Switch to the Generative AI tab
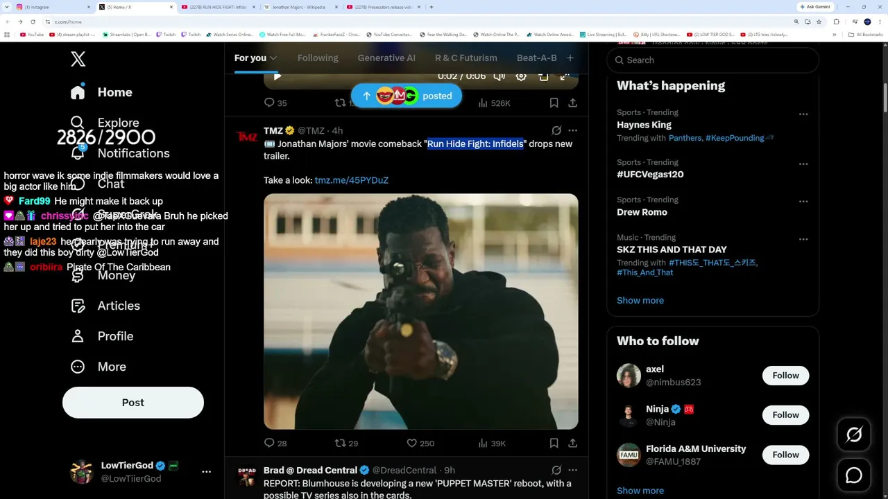The height and width of the screenshot is (499, 888). [x=386, y=58]
